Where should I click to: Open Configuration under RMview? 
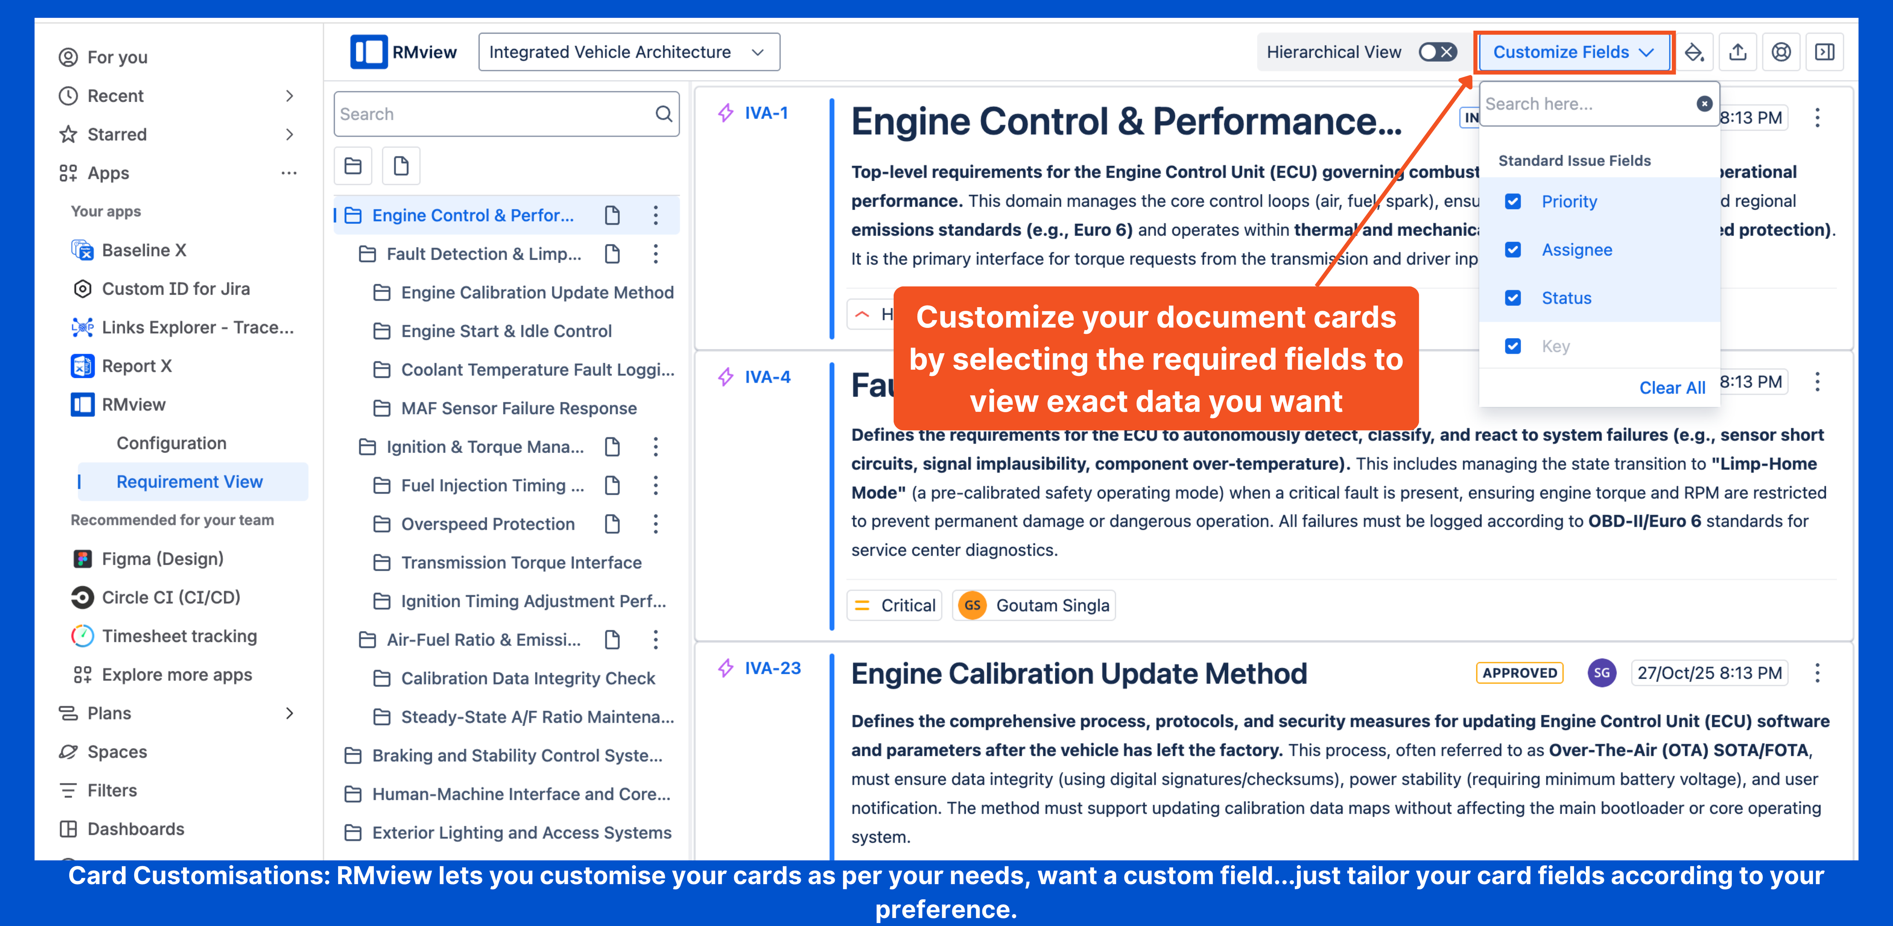point(171,443)
